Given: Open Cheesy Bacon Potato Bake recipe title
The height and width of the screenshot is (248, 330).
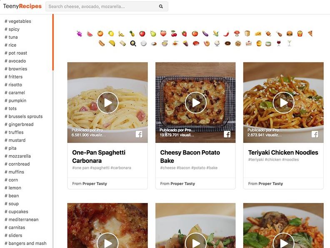Looking at the screenshot, I should 190,157.
